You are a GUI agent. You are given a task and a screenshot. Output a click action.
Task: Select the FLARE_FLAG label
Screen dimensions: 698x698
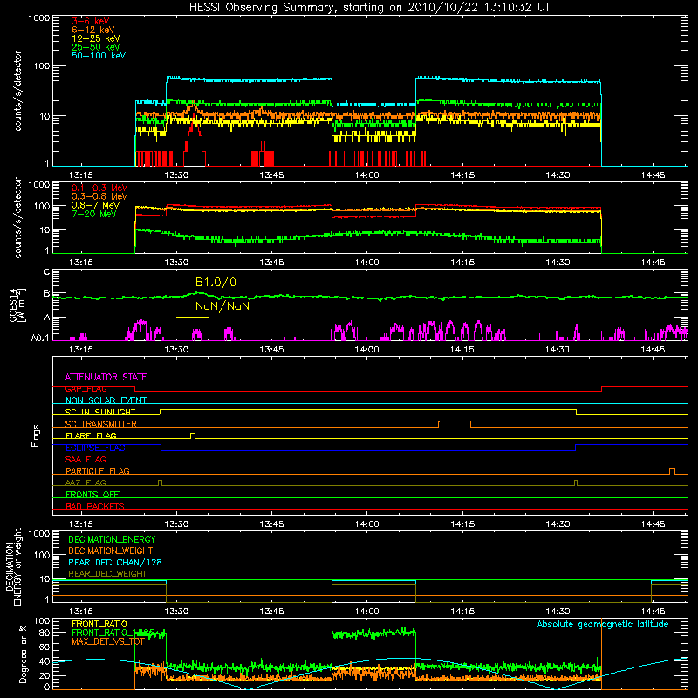91,435
